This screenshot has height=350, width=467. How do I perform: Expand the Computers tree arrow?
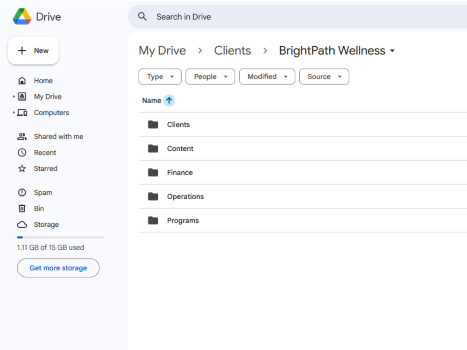point(14,112)
